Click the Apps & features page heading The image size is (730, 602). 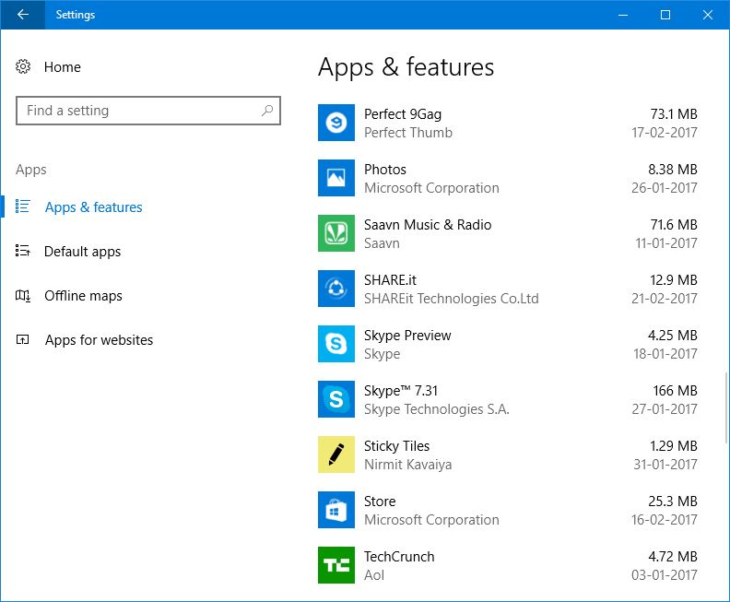tap(406, 67)
